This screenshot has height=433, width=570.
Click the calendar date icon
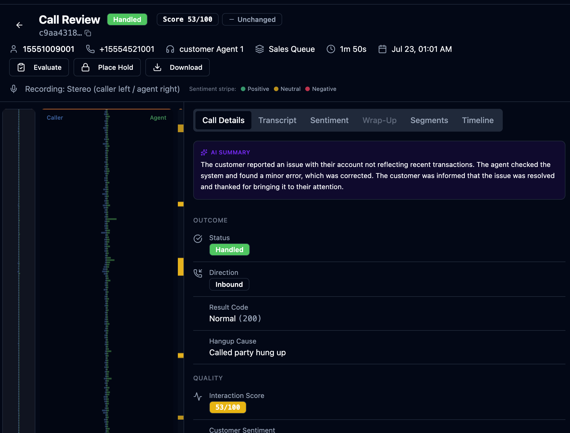382,49
